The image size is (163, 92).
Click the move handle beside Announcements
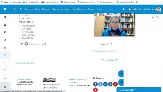tap(22, 44)
